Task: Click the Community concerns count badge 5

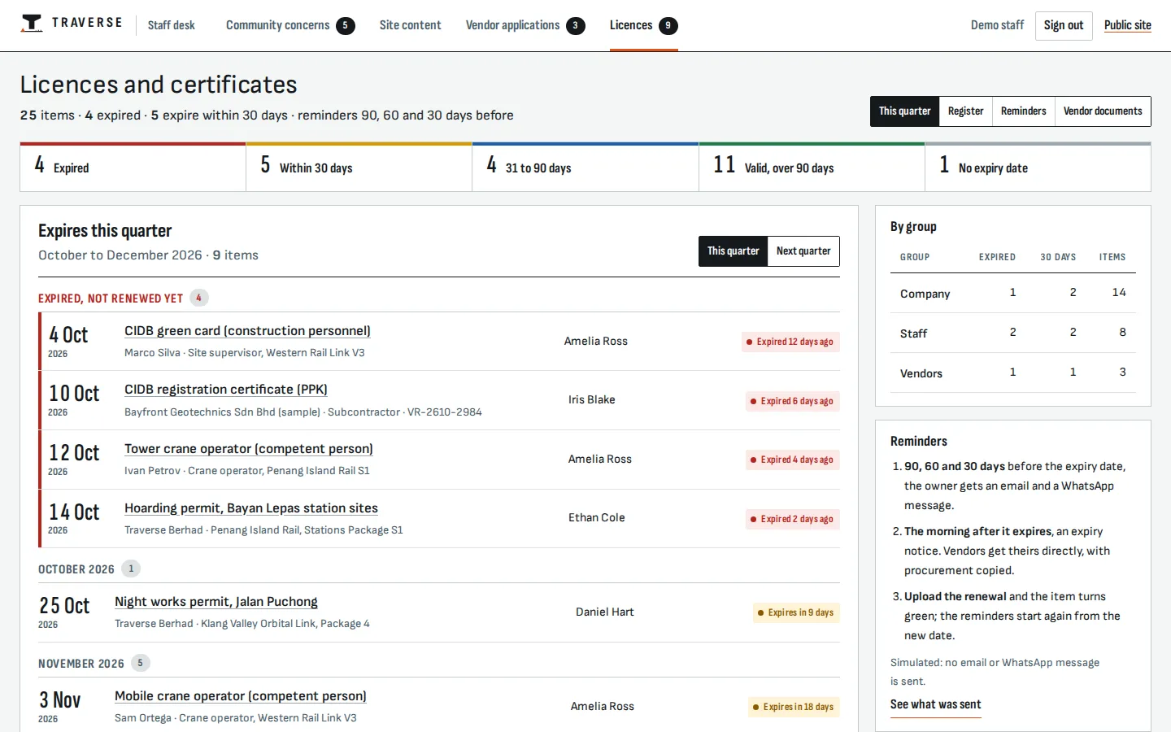Action: 346,25
